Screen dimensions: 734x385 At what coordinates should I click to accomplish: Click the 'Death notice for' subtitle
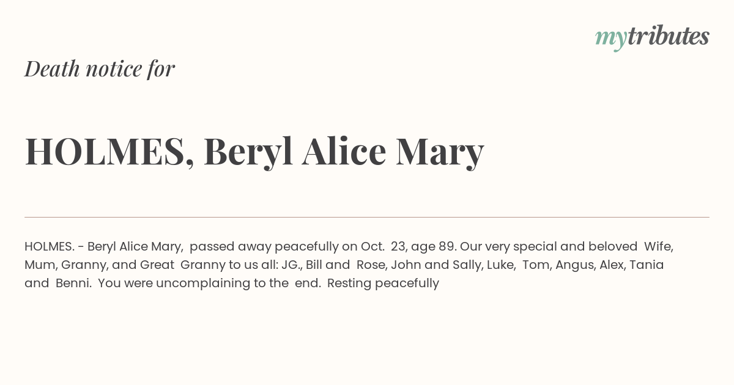pyautogui.click(x=100, y=69)
